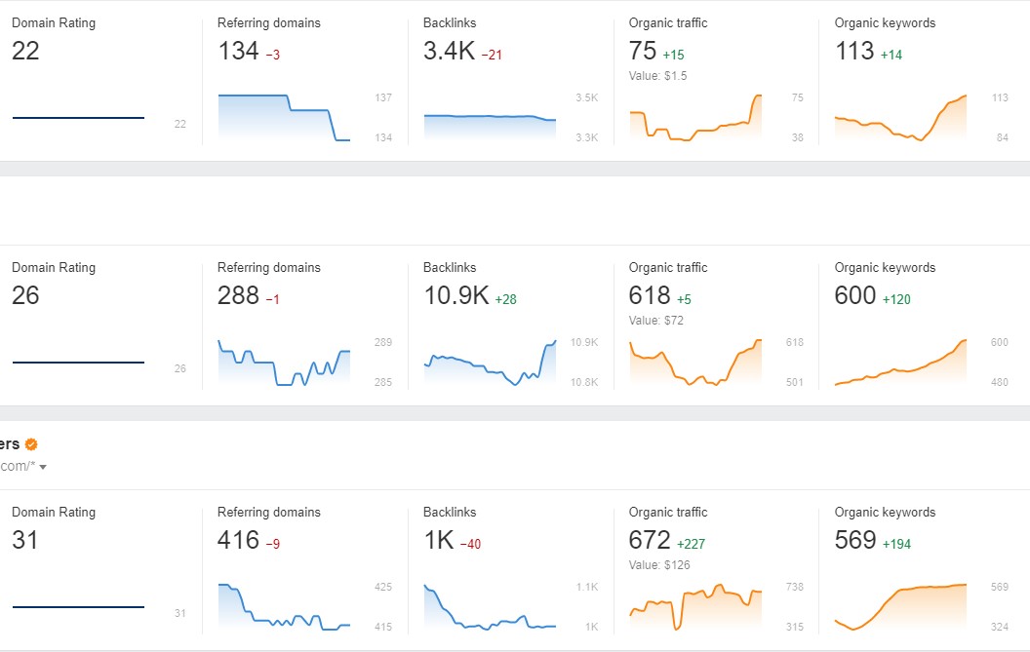Viewport: 1030px width, 652px height.
Task: Click the referring domains chart ending at 134
Action: pos(283,117)
